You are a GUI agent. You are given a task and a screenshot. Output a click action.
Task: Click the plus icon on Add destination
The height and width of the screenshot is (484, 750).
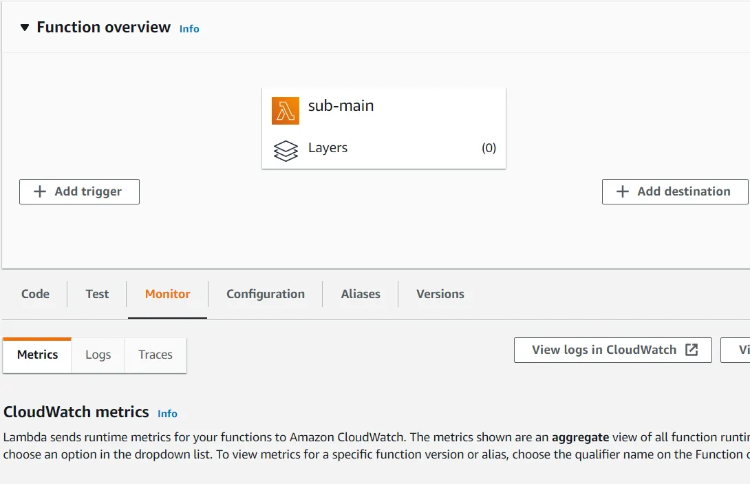(x=623, y=192)
